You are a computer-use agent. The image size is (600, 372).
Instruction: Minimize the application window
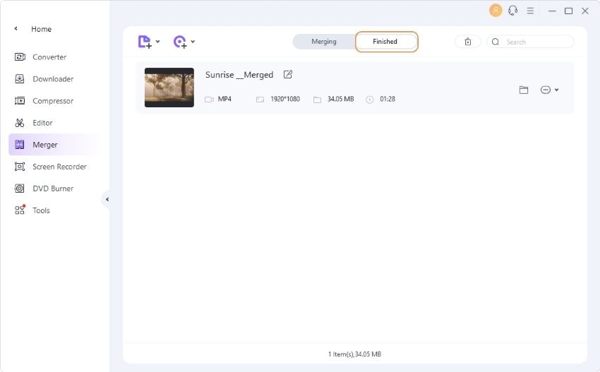pos(552,11)
